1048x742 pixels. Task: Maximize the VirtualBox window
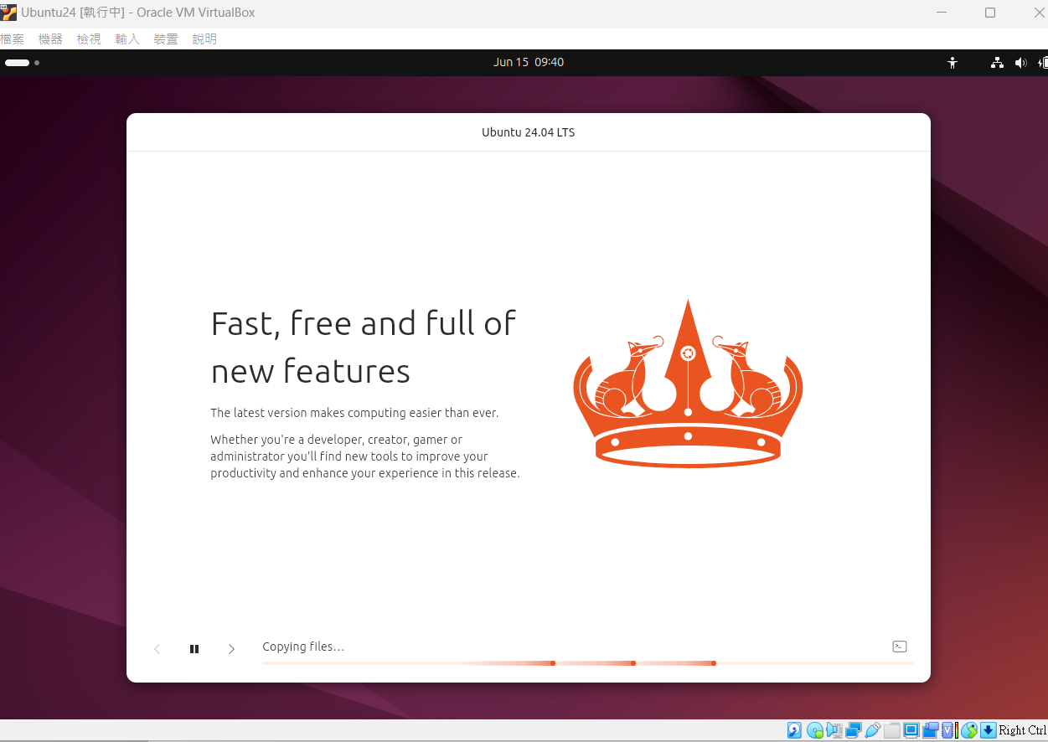(x=990, y=13)
